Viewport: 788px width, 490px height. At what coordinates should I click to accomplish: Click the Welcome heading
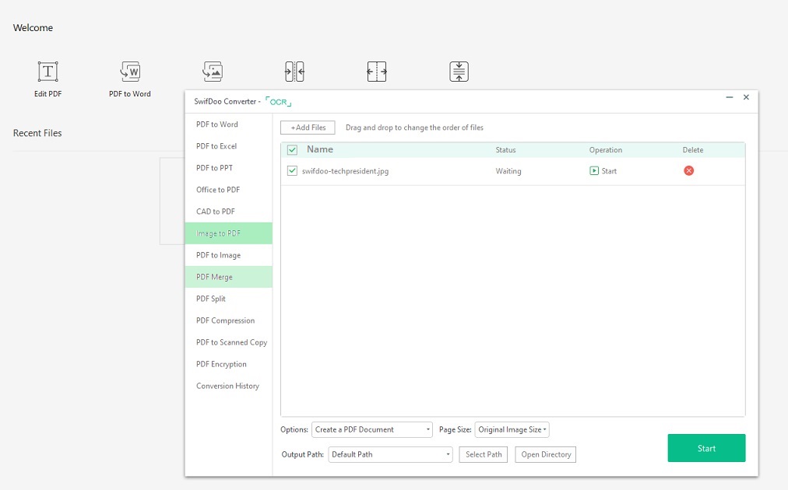pos(33,28)
